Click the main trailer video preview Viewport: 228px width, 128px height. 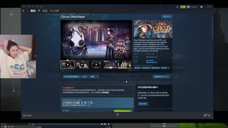pyautogui.click(x=96, y=40)
